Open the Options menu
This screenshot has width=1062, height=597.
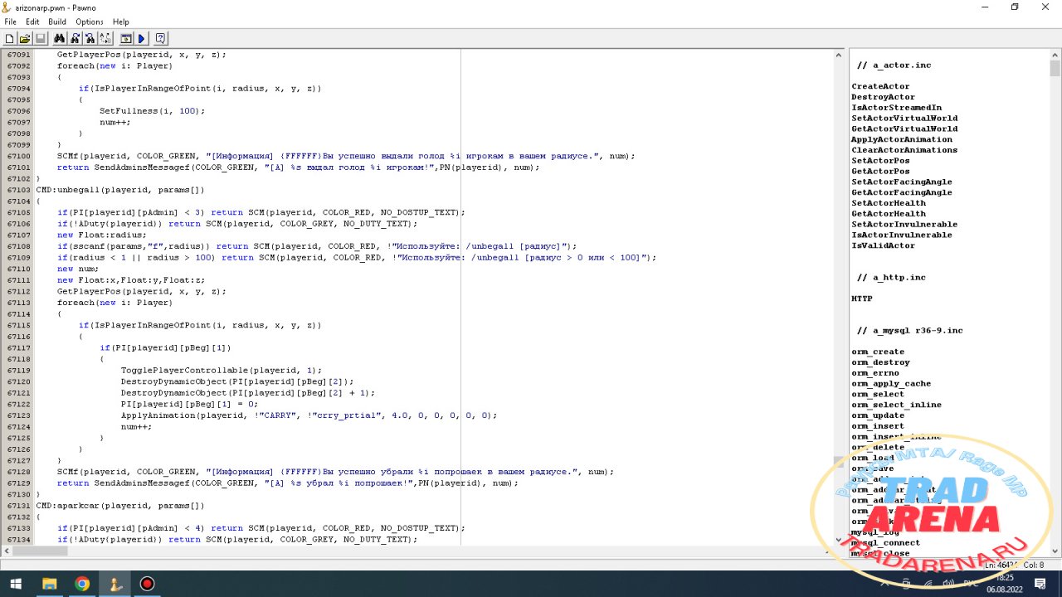[90, 22]
